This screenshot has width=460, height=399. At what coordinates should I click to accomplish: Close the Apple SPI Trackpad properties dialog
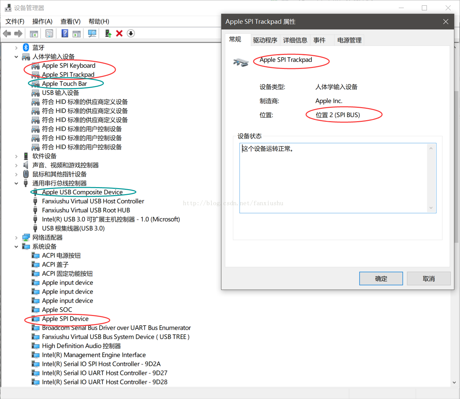[446, 21]
